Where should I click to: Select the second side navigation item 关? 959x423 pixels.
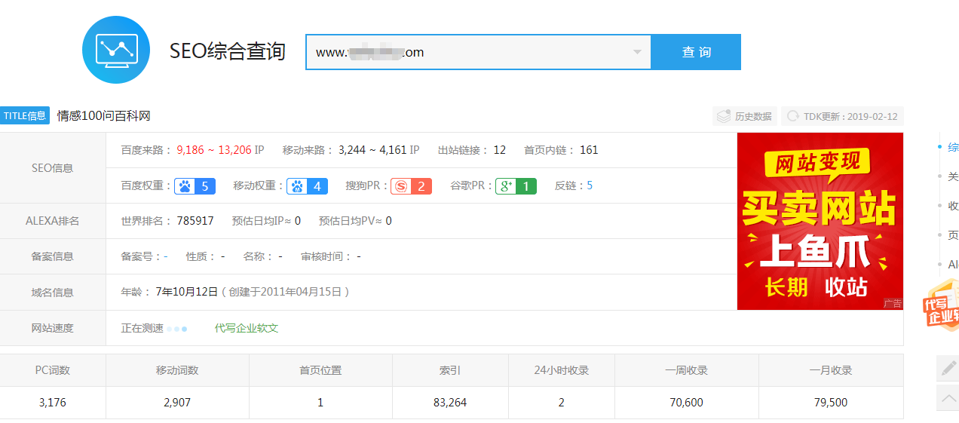[953, 176]
